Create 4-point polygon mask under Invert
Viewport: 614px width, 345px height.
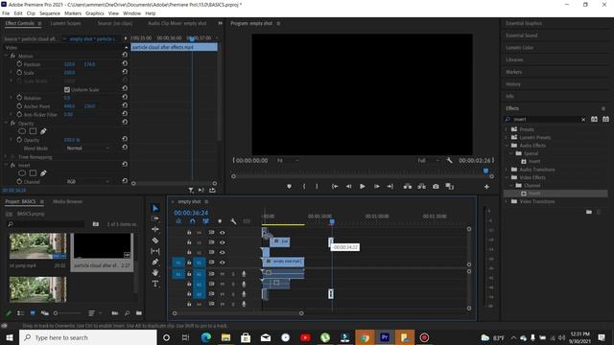pos(33,173)
